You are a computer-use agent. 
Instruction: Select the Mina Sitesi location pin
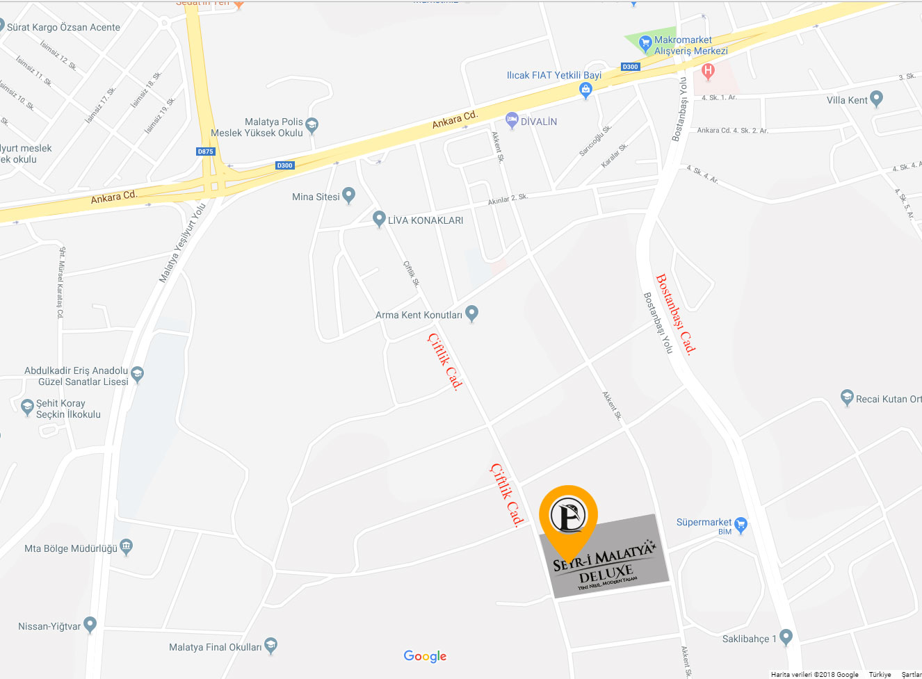coord(348,196)
